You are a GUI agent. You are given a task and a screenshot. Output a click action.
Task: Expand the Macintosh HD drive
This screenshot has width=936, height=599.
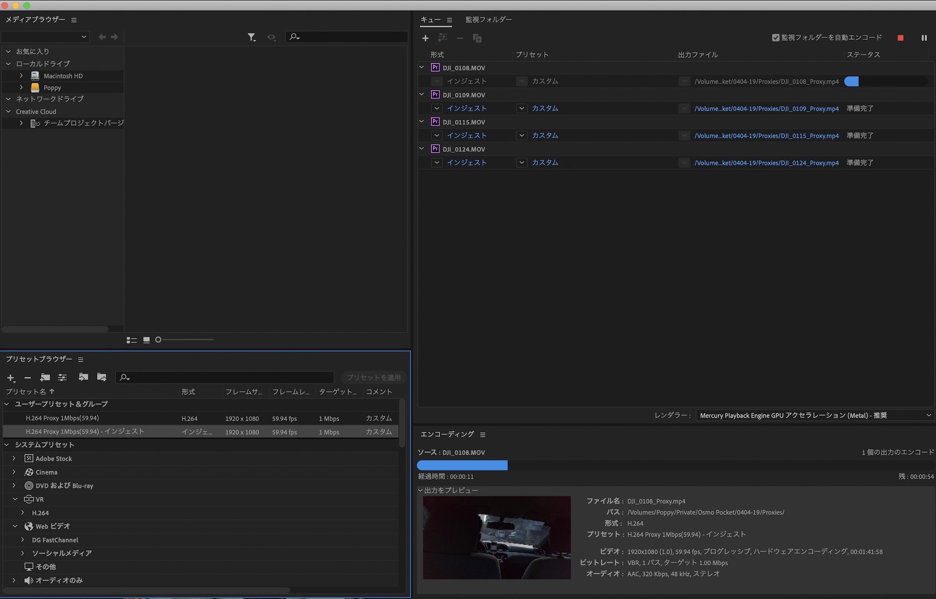click(x=21, y=75)
